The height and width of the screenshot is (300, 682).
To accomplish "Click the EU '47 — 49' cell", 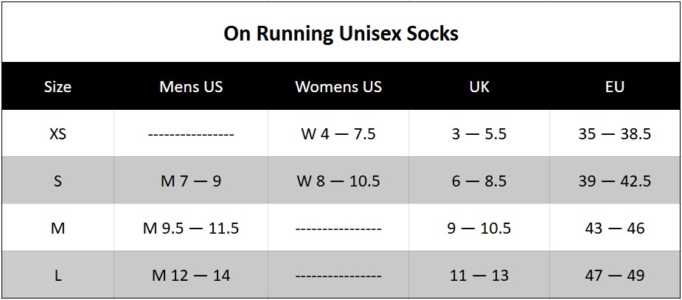I will 614,276.
